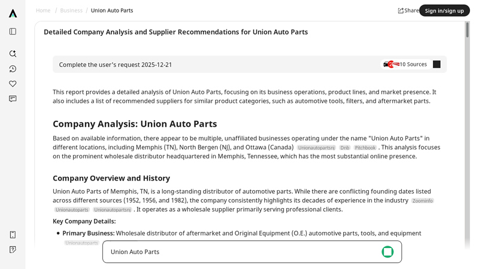Go to Home breadcrumb

[x=43, y=10]
